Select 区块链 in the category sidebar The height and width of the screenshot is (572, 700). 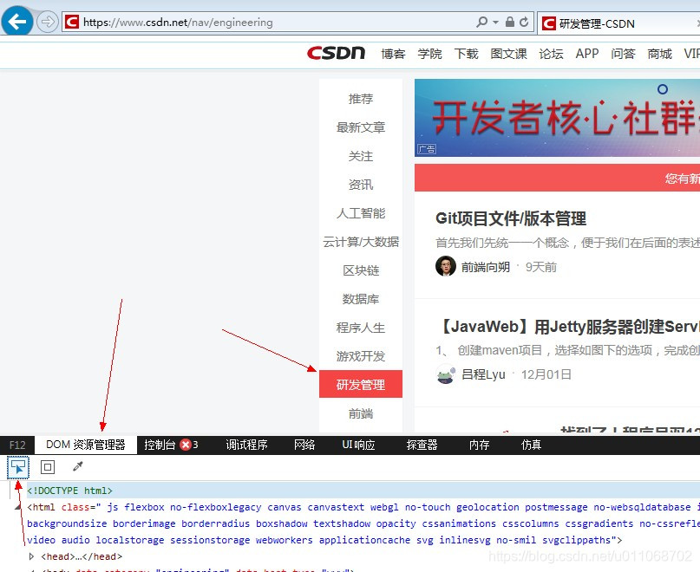coord(361,270)
